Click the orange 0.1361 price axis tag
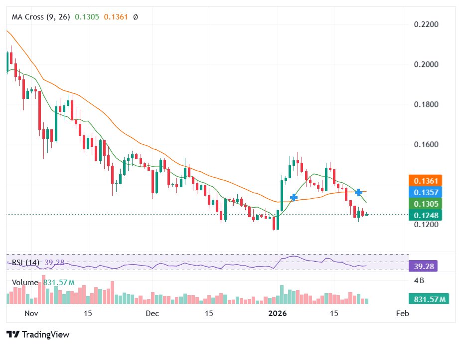The height and width of the screenshot is (346, 462). point(423,181)
